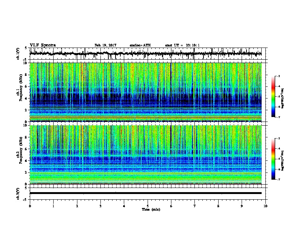Screen dimensions: 299x231
Task: Click the ch.2 colorbar gradient
Action: tap(273, 159)
